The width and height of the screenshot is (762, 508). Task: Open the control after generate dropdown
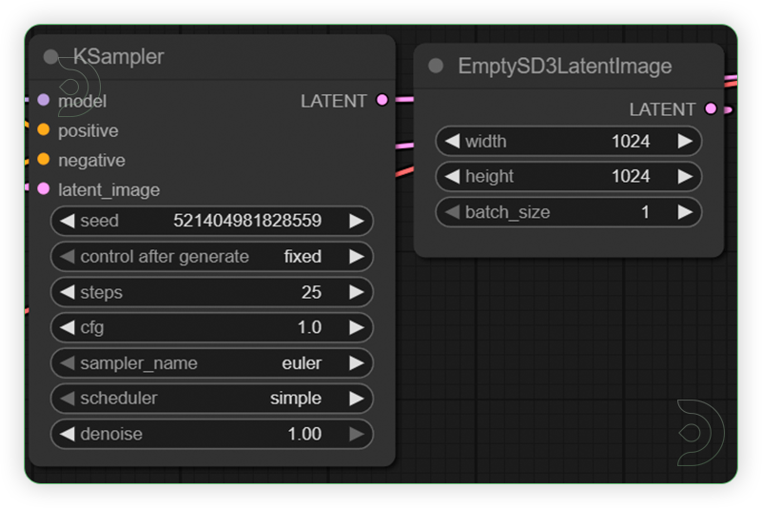coord(211,257)
